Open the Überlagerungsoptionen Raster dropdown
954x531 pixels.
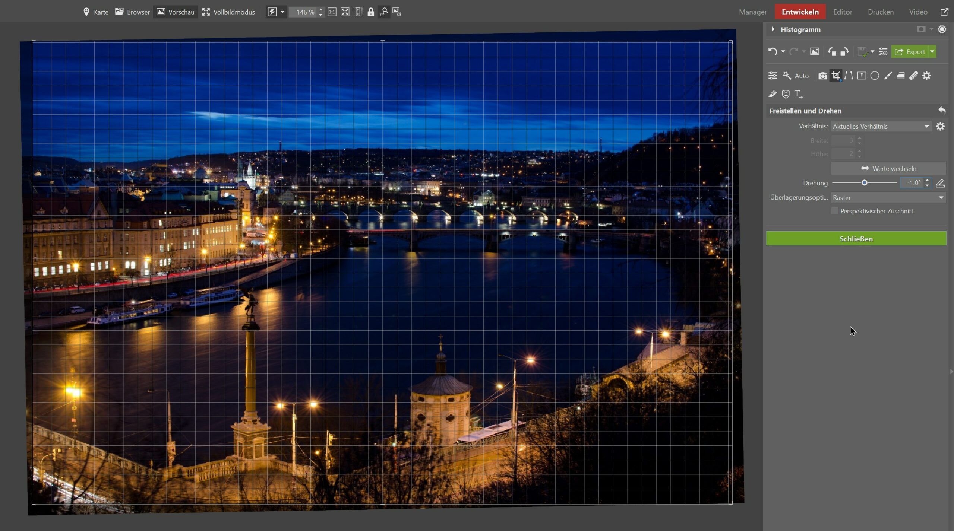pos(888,197)
